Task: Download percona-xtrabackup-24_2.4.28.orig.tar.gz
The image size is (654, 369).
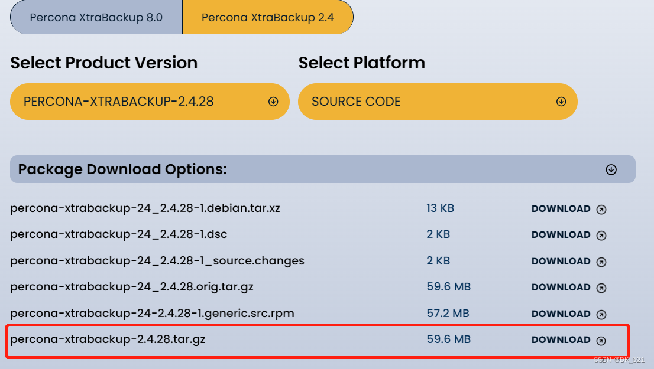Action: coord(561,288)
